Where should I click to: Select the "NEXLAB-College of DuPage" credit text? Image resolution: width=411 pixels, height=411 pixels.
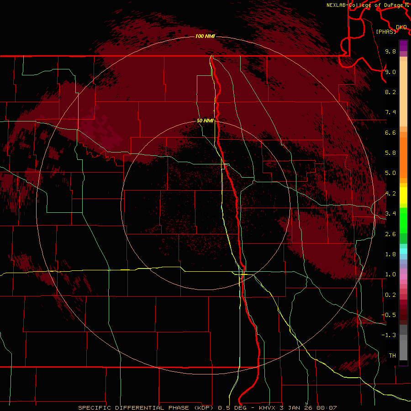(365, 5)
